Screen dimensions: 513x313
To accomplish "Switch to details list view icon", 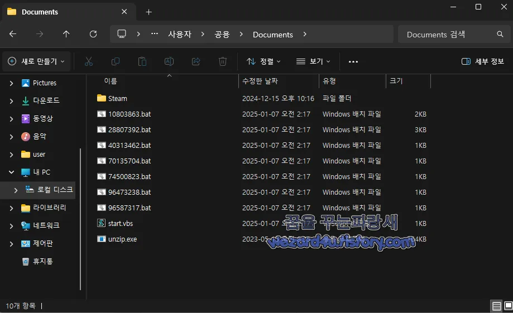I will [x=497, y=306].
